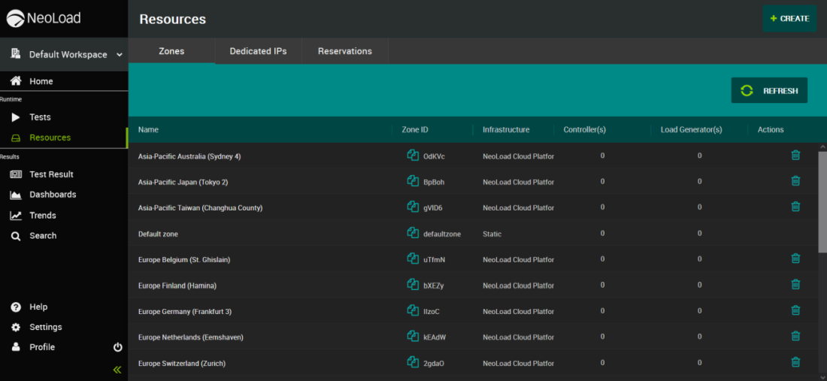This screenshot has height=381, width=827.
Task: Sort by Name column header
Action: pos(149,129)
